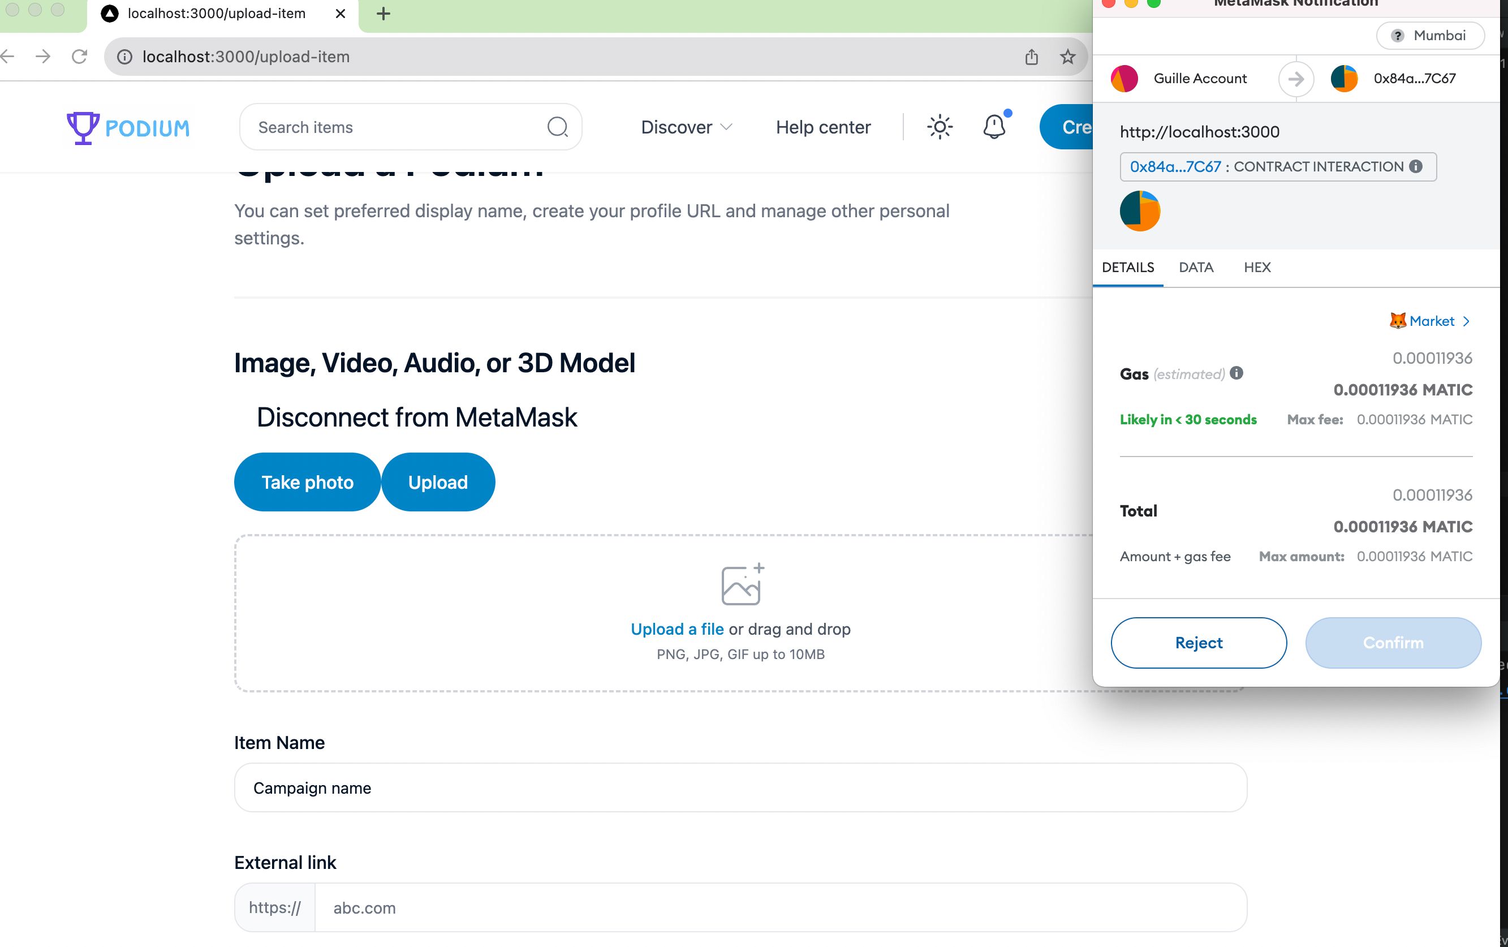Click the Guille Account profile icon

(x=1125, y=78)
